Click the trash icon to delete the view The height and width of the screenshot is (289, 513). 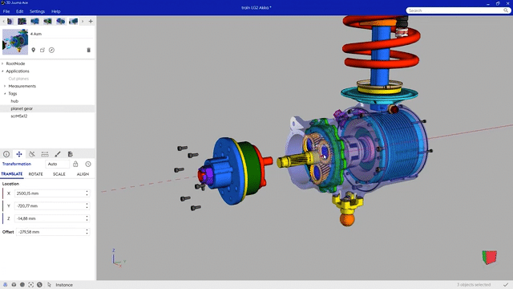pos(88,50)
